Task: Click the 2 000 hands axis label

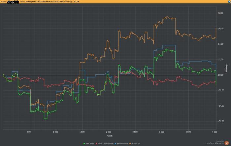Action: click(109, 132)
